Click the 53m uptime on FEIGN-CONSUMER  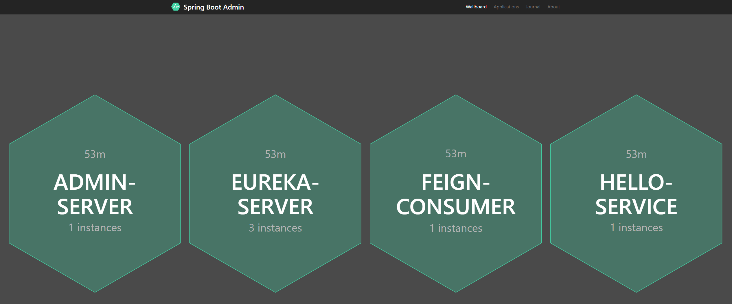(456, 154)
